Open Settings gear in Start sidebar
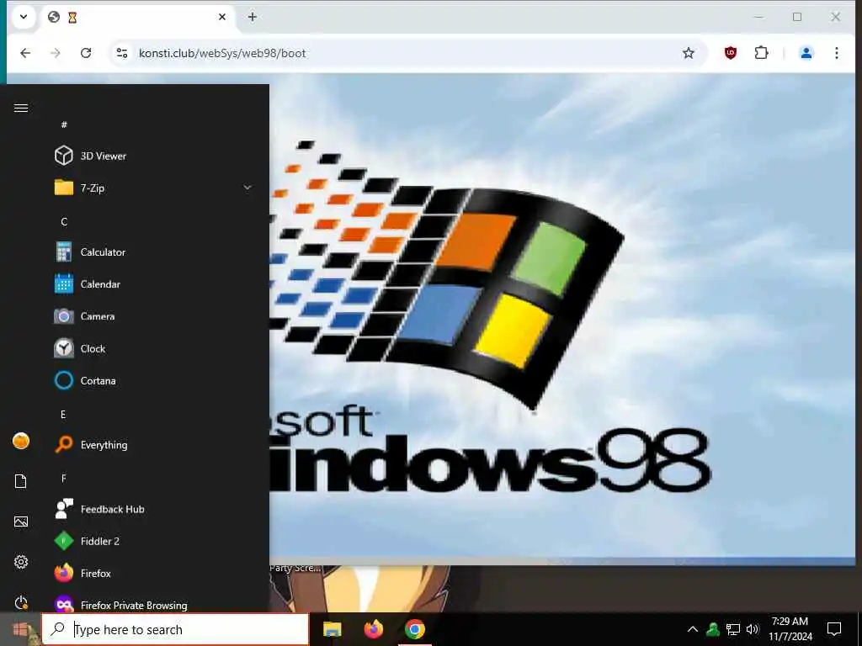The height and width of the screenshot is (646, 862). click(x=21, y=562)
